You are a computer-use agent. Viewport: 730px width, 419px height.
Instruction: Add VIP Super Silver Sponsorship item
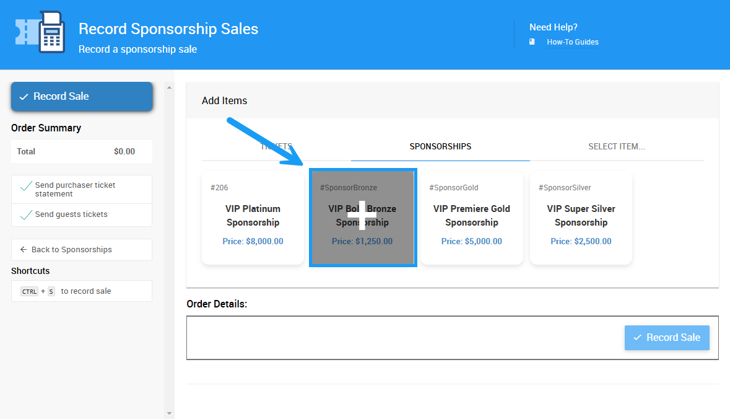point(581,218)
